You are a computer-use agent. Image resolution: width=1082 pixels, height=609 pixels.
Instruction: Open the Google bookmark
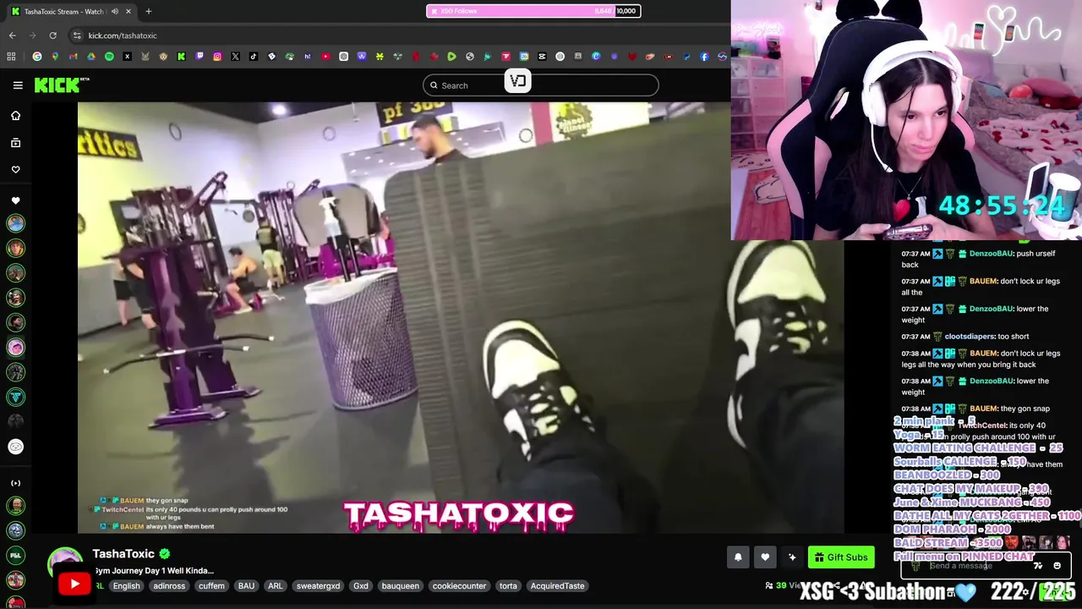click(36, 57)
